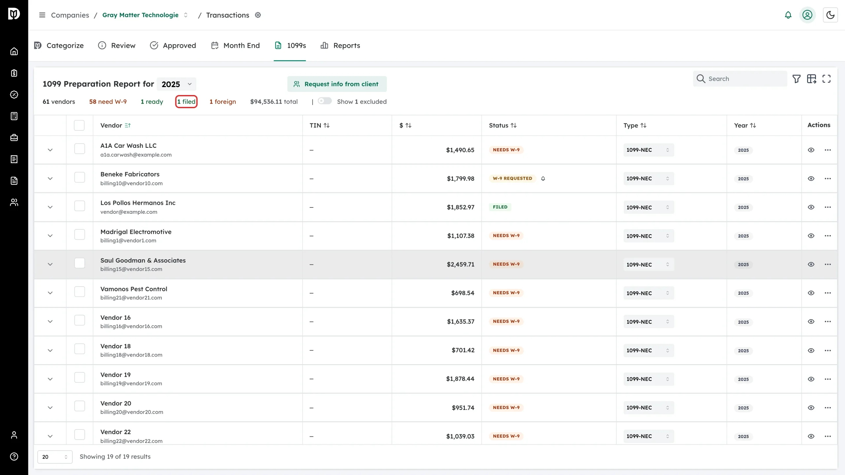Open the 2025 year dropdown
The width and height of the screenshot is (845, 475).
coord(177,84)
